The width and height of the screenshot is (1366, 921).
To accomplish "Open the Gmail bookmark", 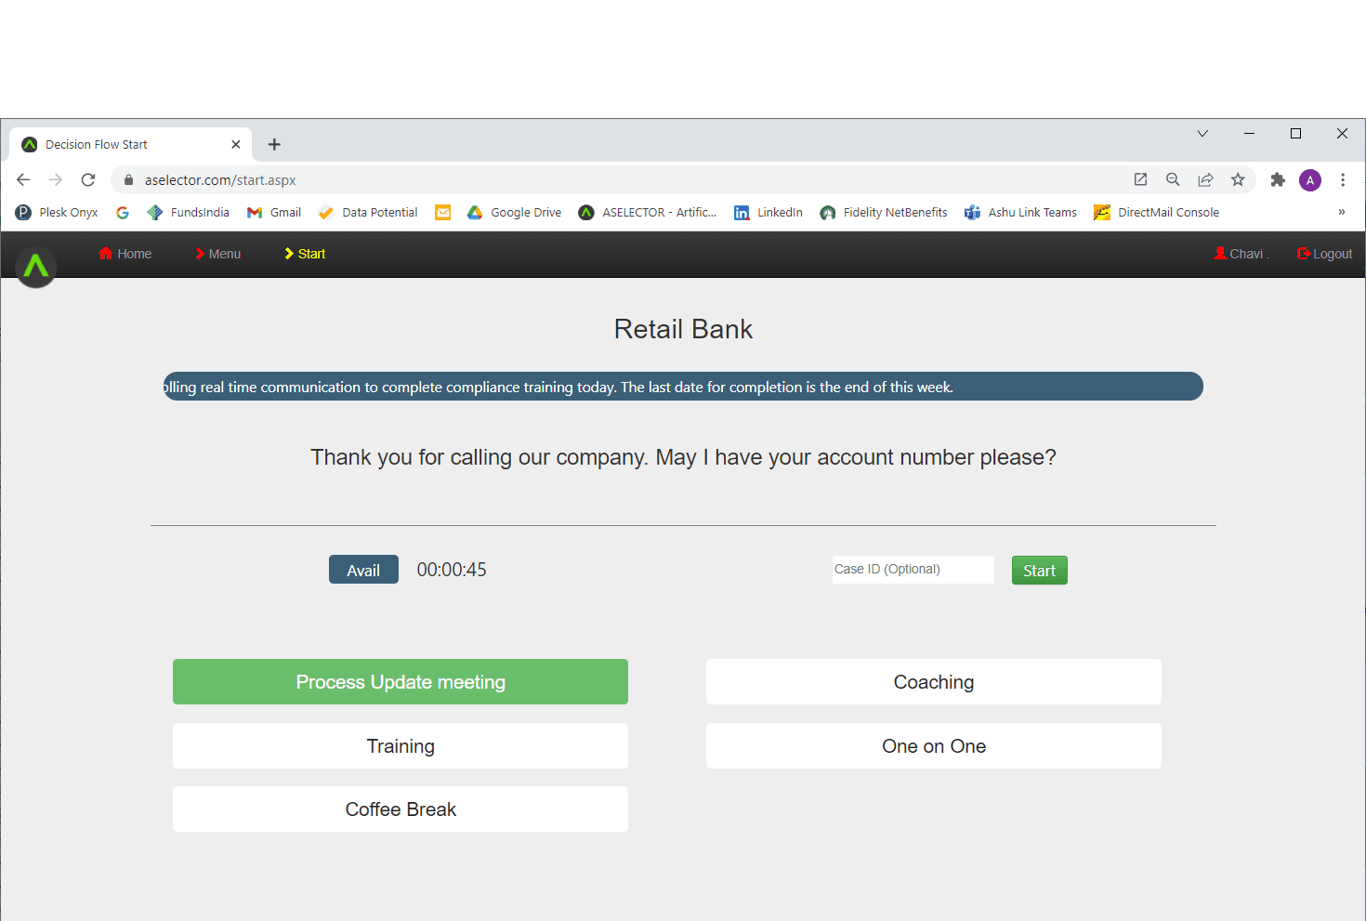I will click(x=274, y=213).
